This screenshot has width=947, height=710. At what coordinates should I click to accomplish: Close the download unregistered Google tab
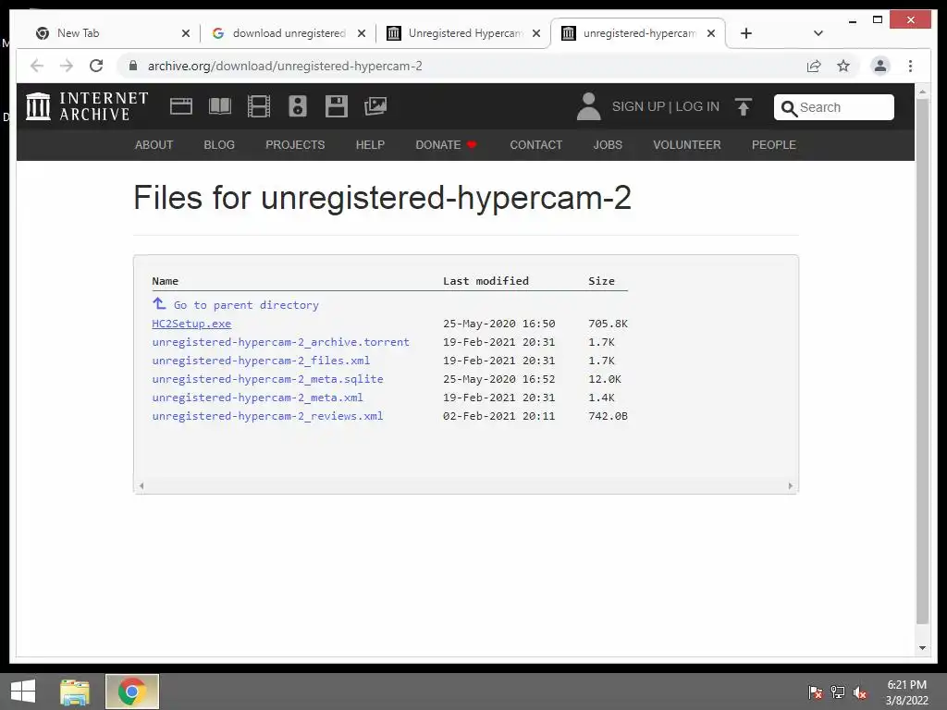click(362, 33)
